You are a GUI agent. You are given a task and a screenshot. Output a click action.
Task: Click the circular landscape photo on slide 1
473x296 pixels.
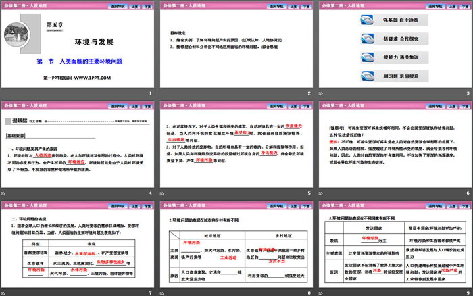tap(17, 34)
